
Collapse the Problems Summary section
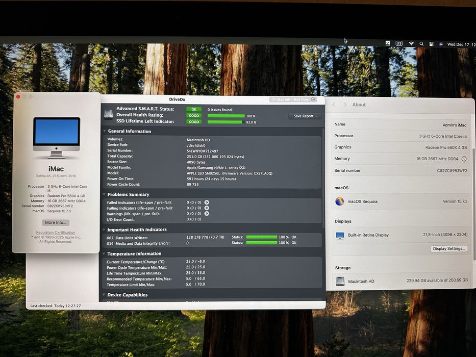click(104, 194)
